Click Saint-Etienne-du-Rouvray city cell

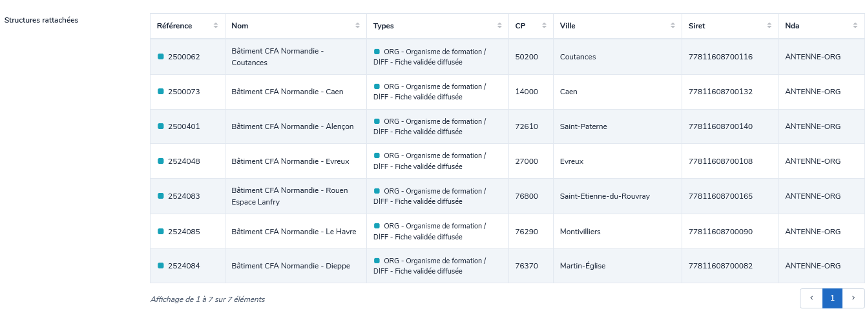(605, 196)
